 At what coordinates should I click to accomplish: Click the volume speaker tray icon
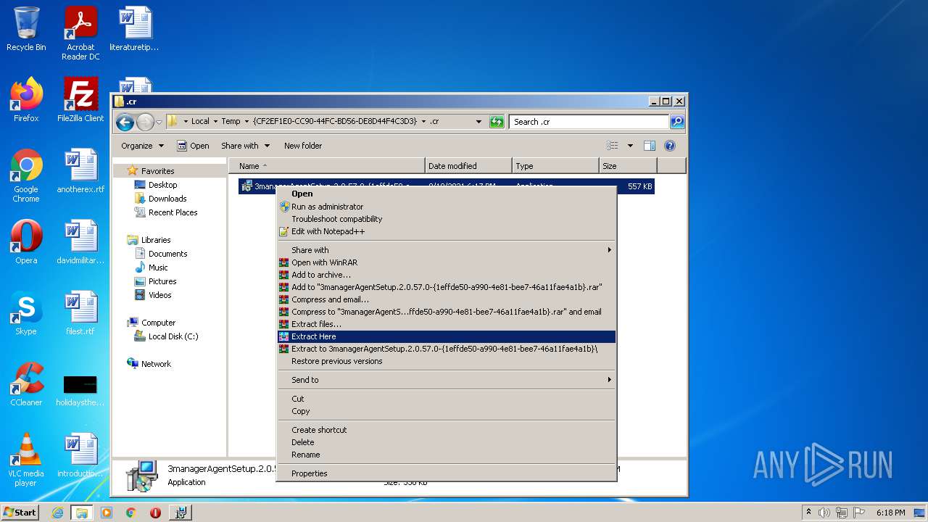(824, 513)
